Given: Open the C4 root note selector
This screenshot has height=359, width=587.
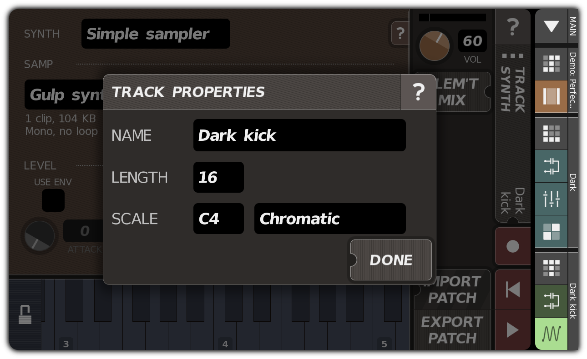Looking at the screenshot, I should point(218,219).
